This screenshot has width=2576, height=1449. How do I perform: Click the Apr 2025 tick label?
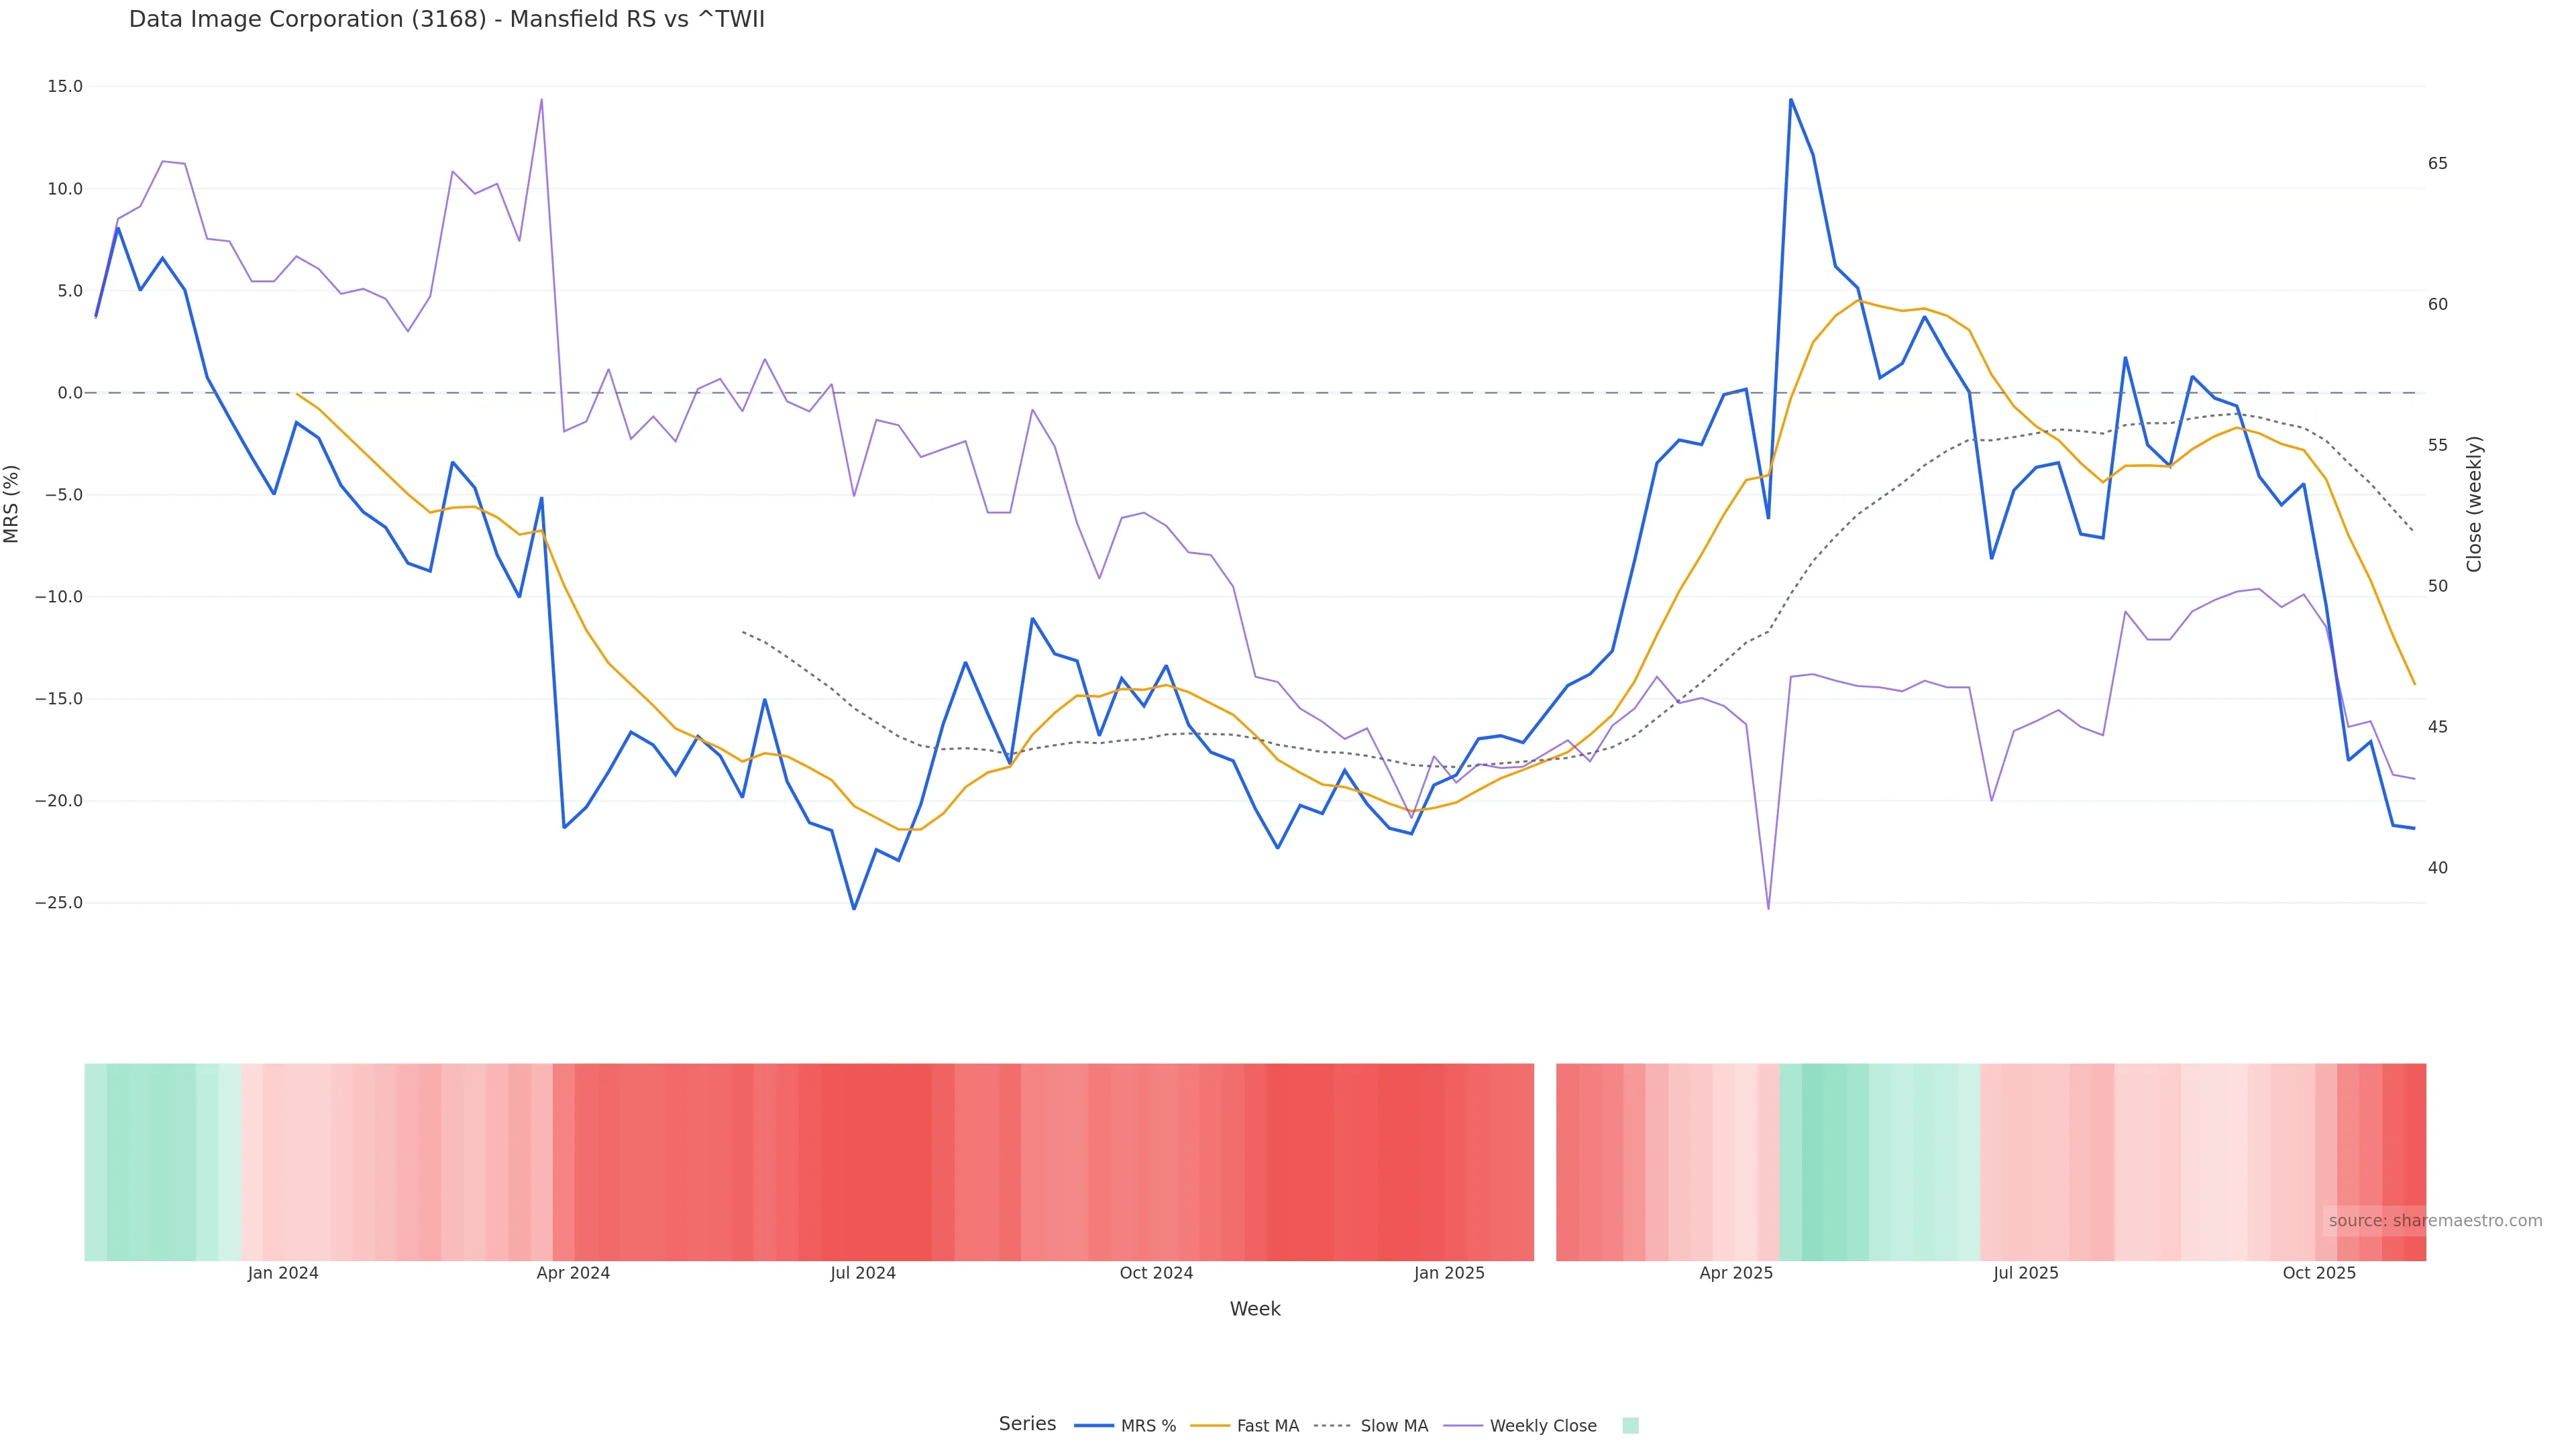1736,1273
